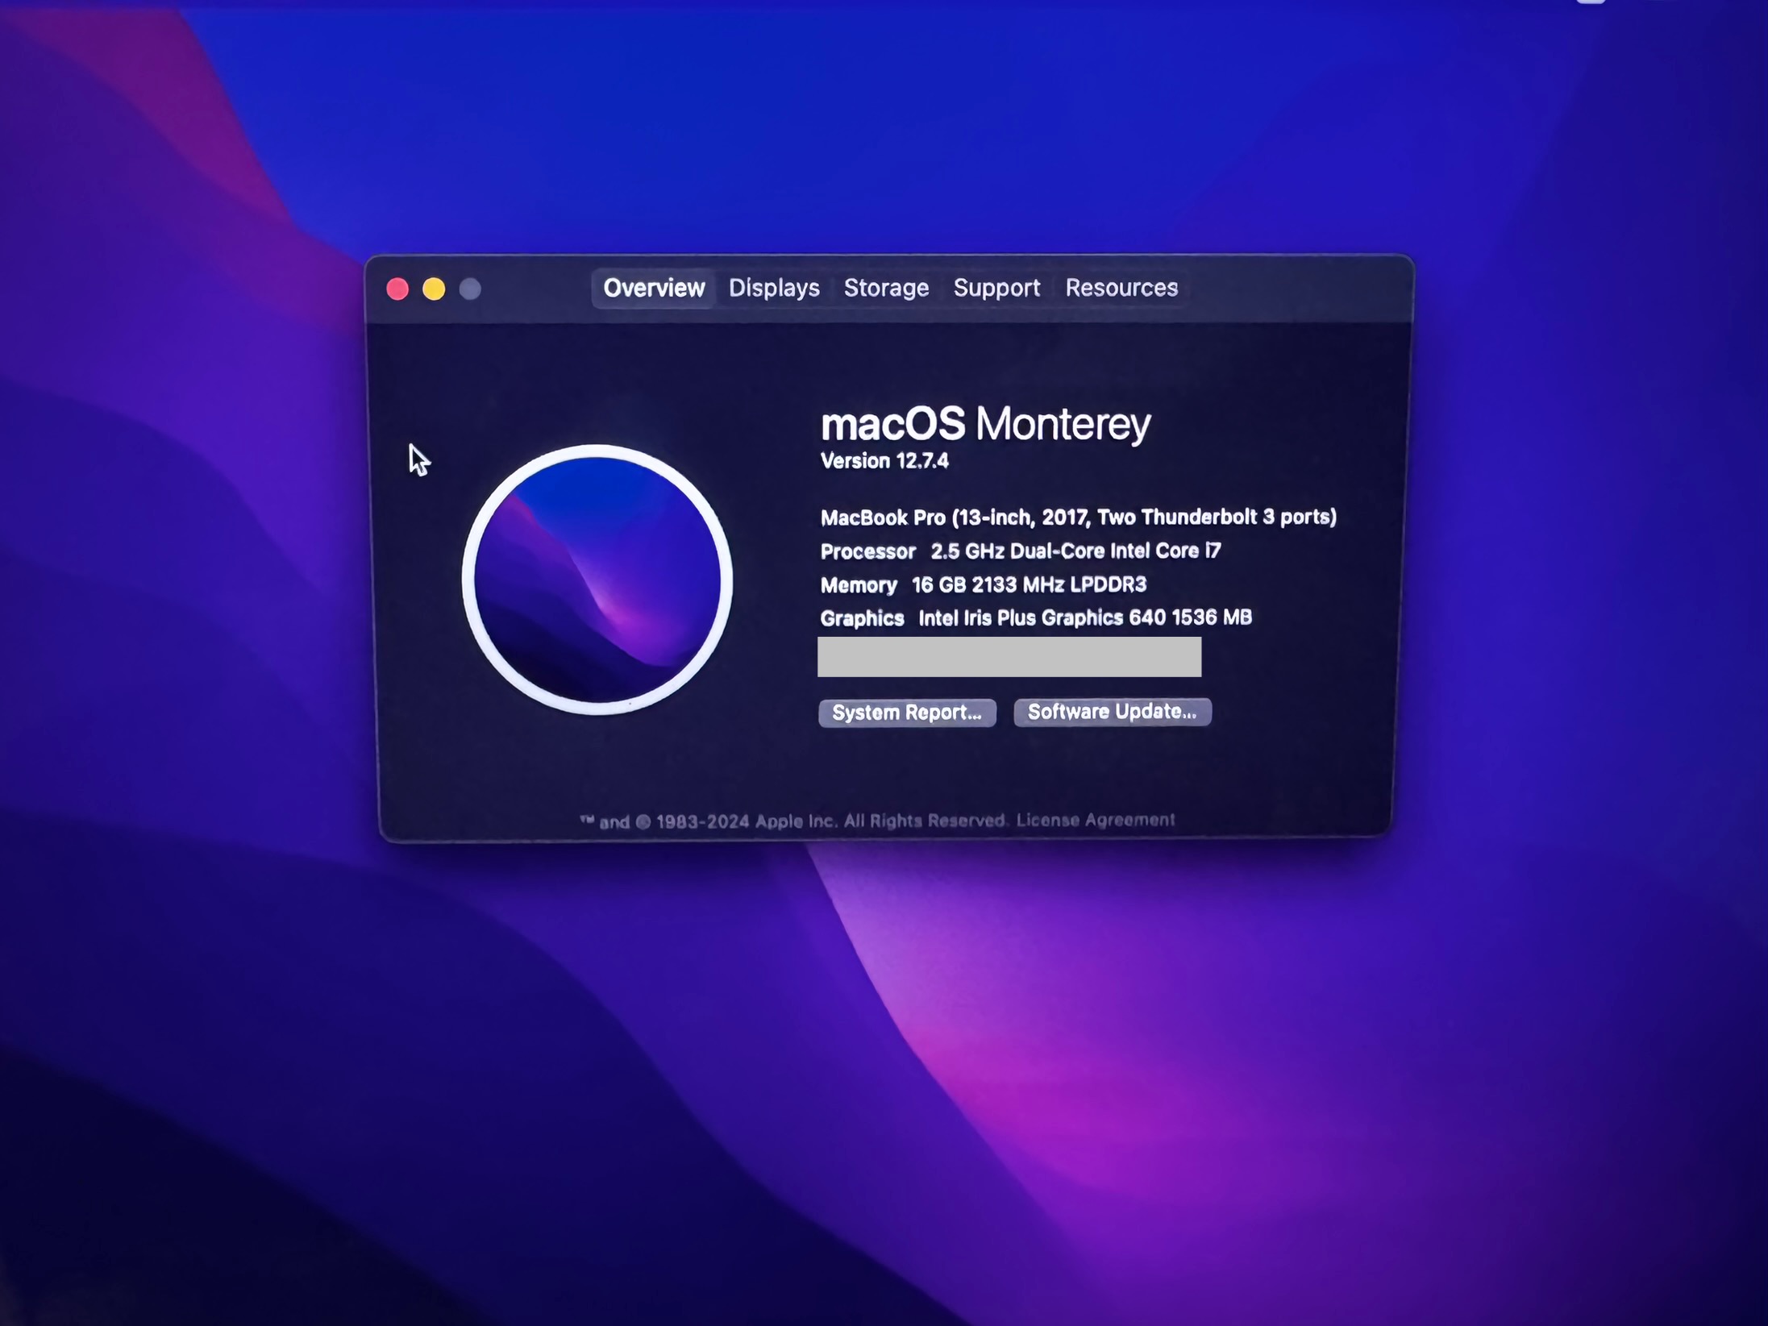Launch Software Update
1768x1326 pixels.
click(x=1112, y=712)
